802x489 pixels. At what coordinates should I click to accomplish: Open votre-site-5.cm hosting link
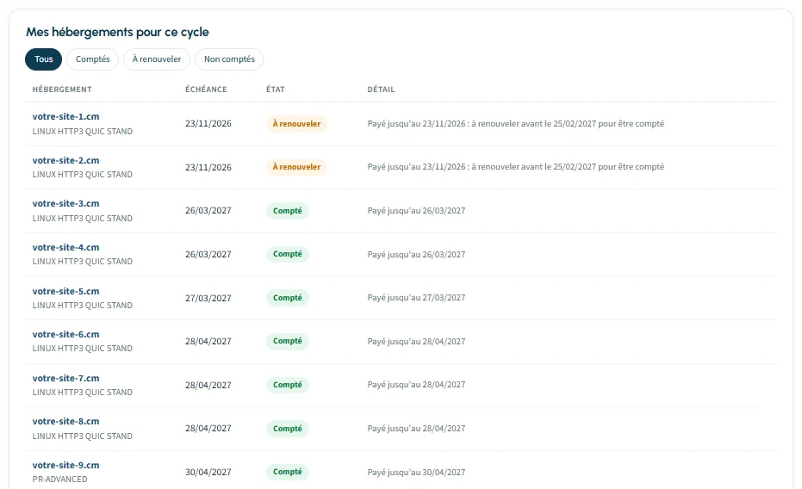point(65,291)
